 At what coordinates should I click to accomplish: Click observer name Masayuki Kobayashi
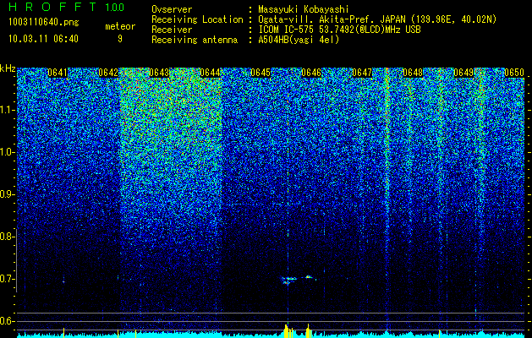[x=304, y=9]
